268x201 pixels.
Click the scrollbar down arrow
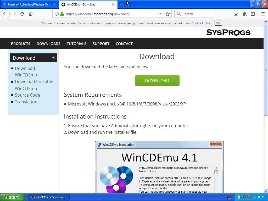(x=266, y=191)
